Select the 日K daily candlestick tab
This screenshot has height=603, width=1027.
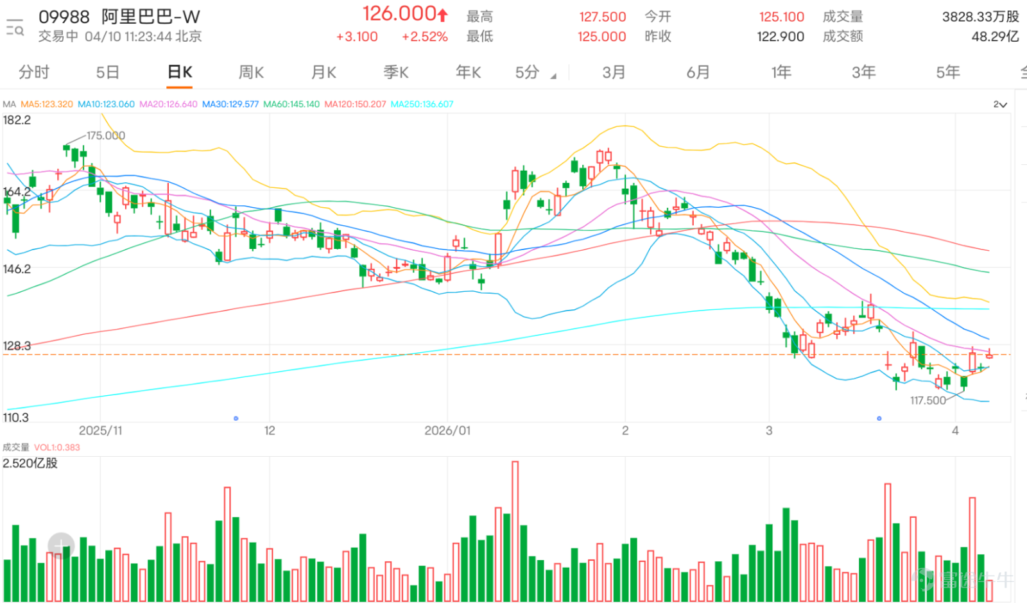click(x=180, y=72)
